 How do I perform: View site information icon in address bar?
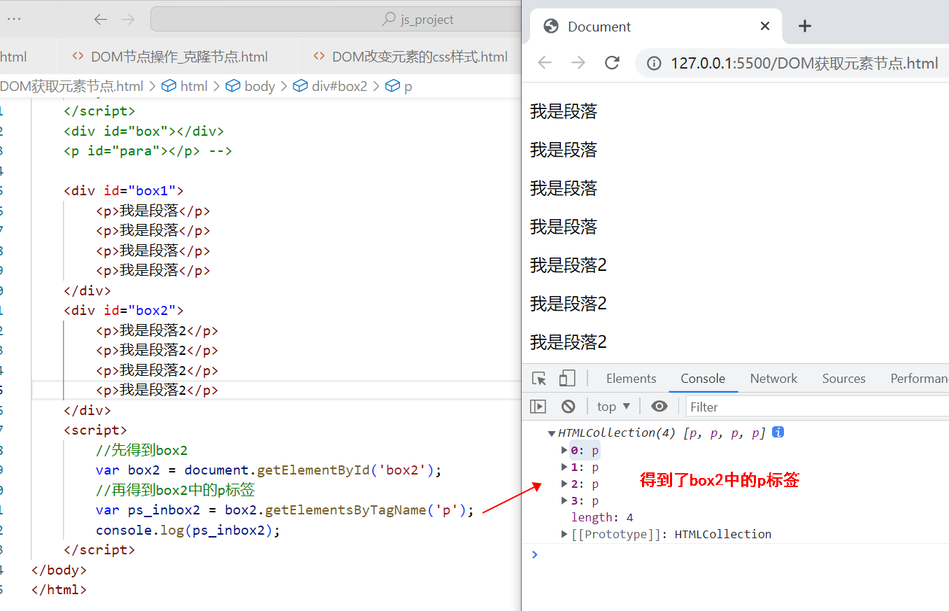point(654,64)
